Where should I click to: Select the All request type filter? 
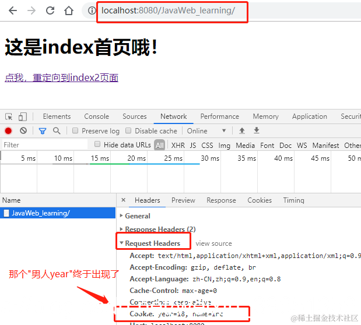tap(160, 145)
